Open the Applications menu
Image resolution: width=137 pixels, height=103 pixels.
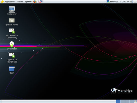coord(10,1)
